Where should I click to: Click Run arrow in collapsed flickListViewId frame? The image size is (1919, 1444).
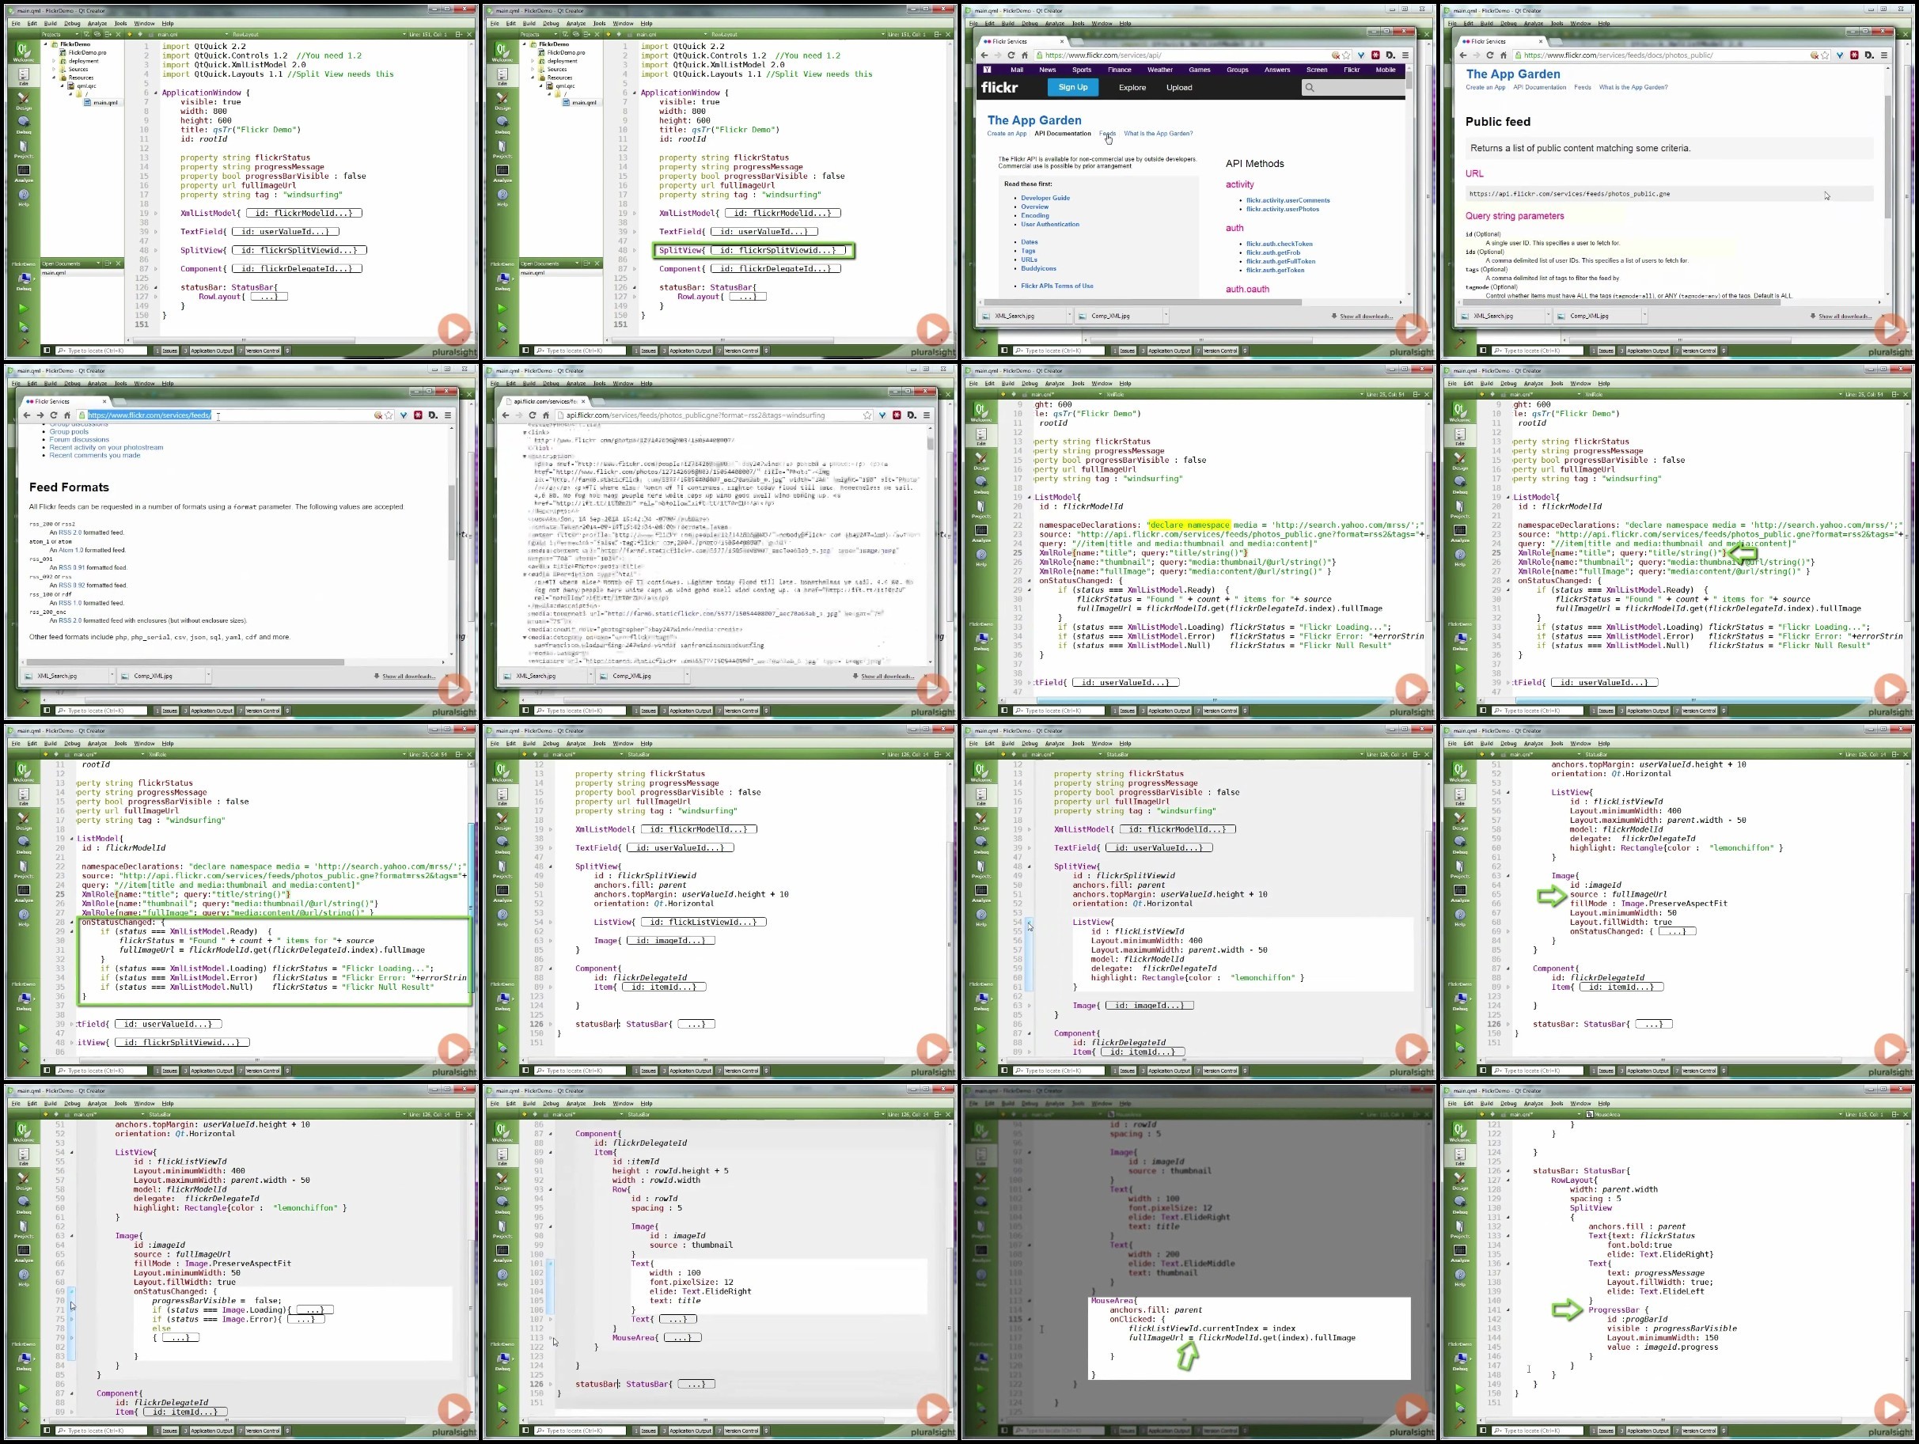click(x=503, y=1028)
